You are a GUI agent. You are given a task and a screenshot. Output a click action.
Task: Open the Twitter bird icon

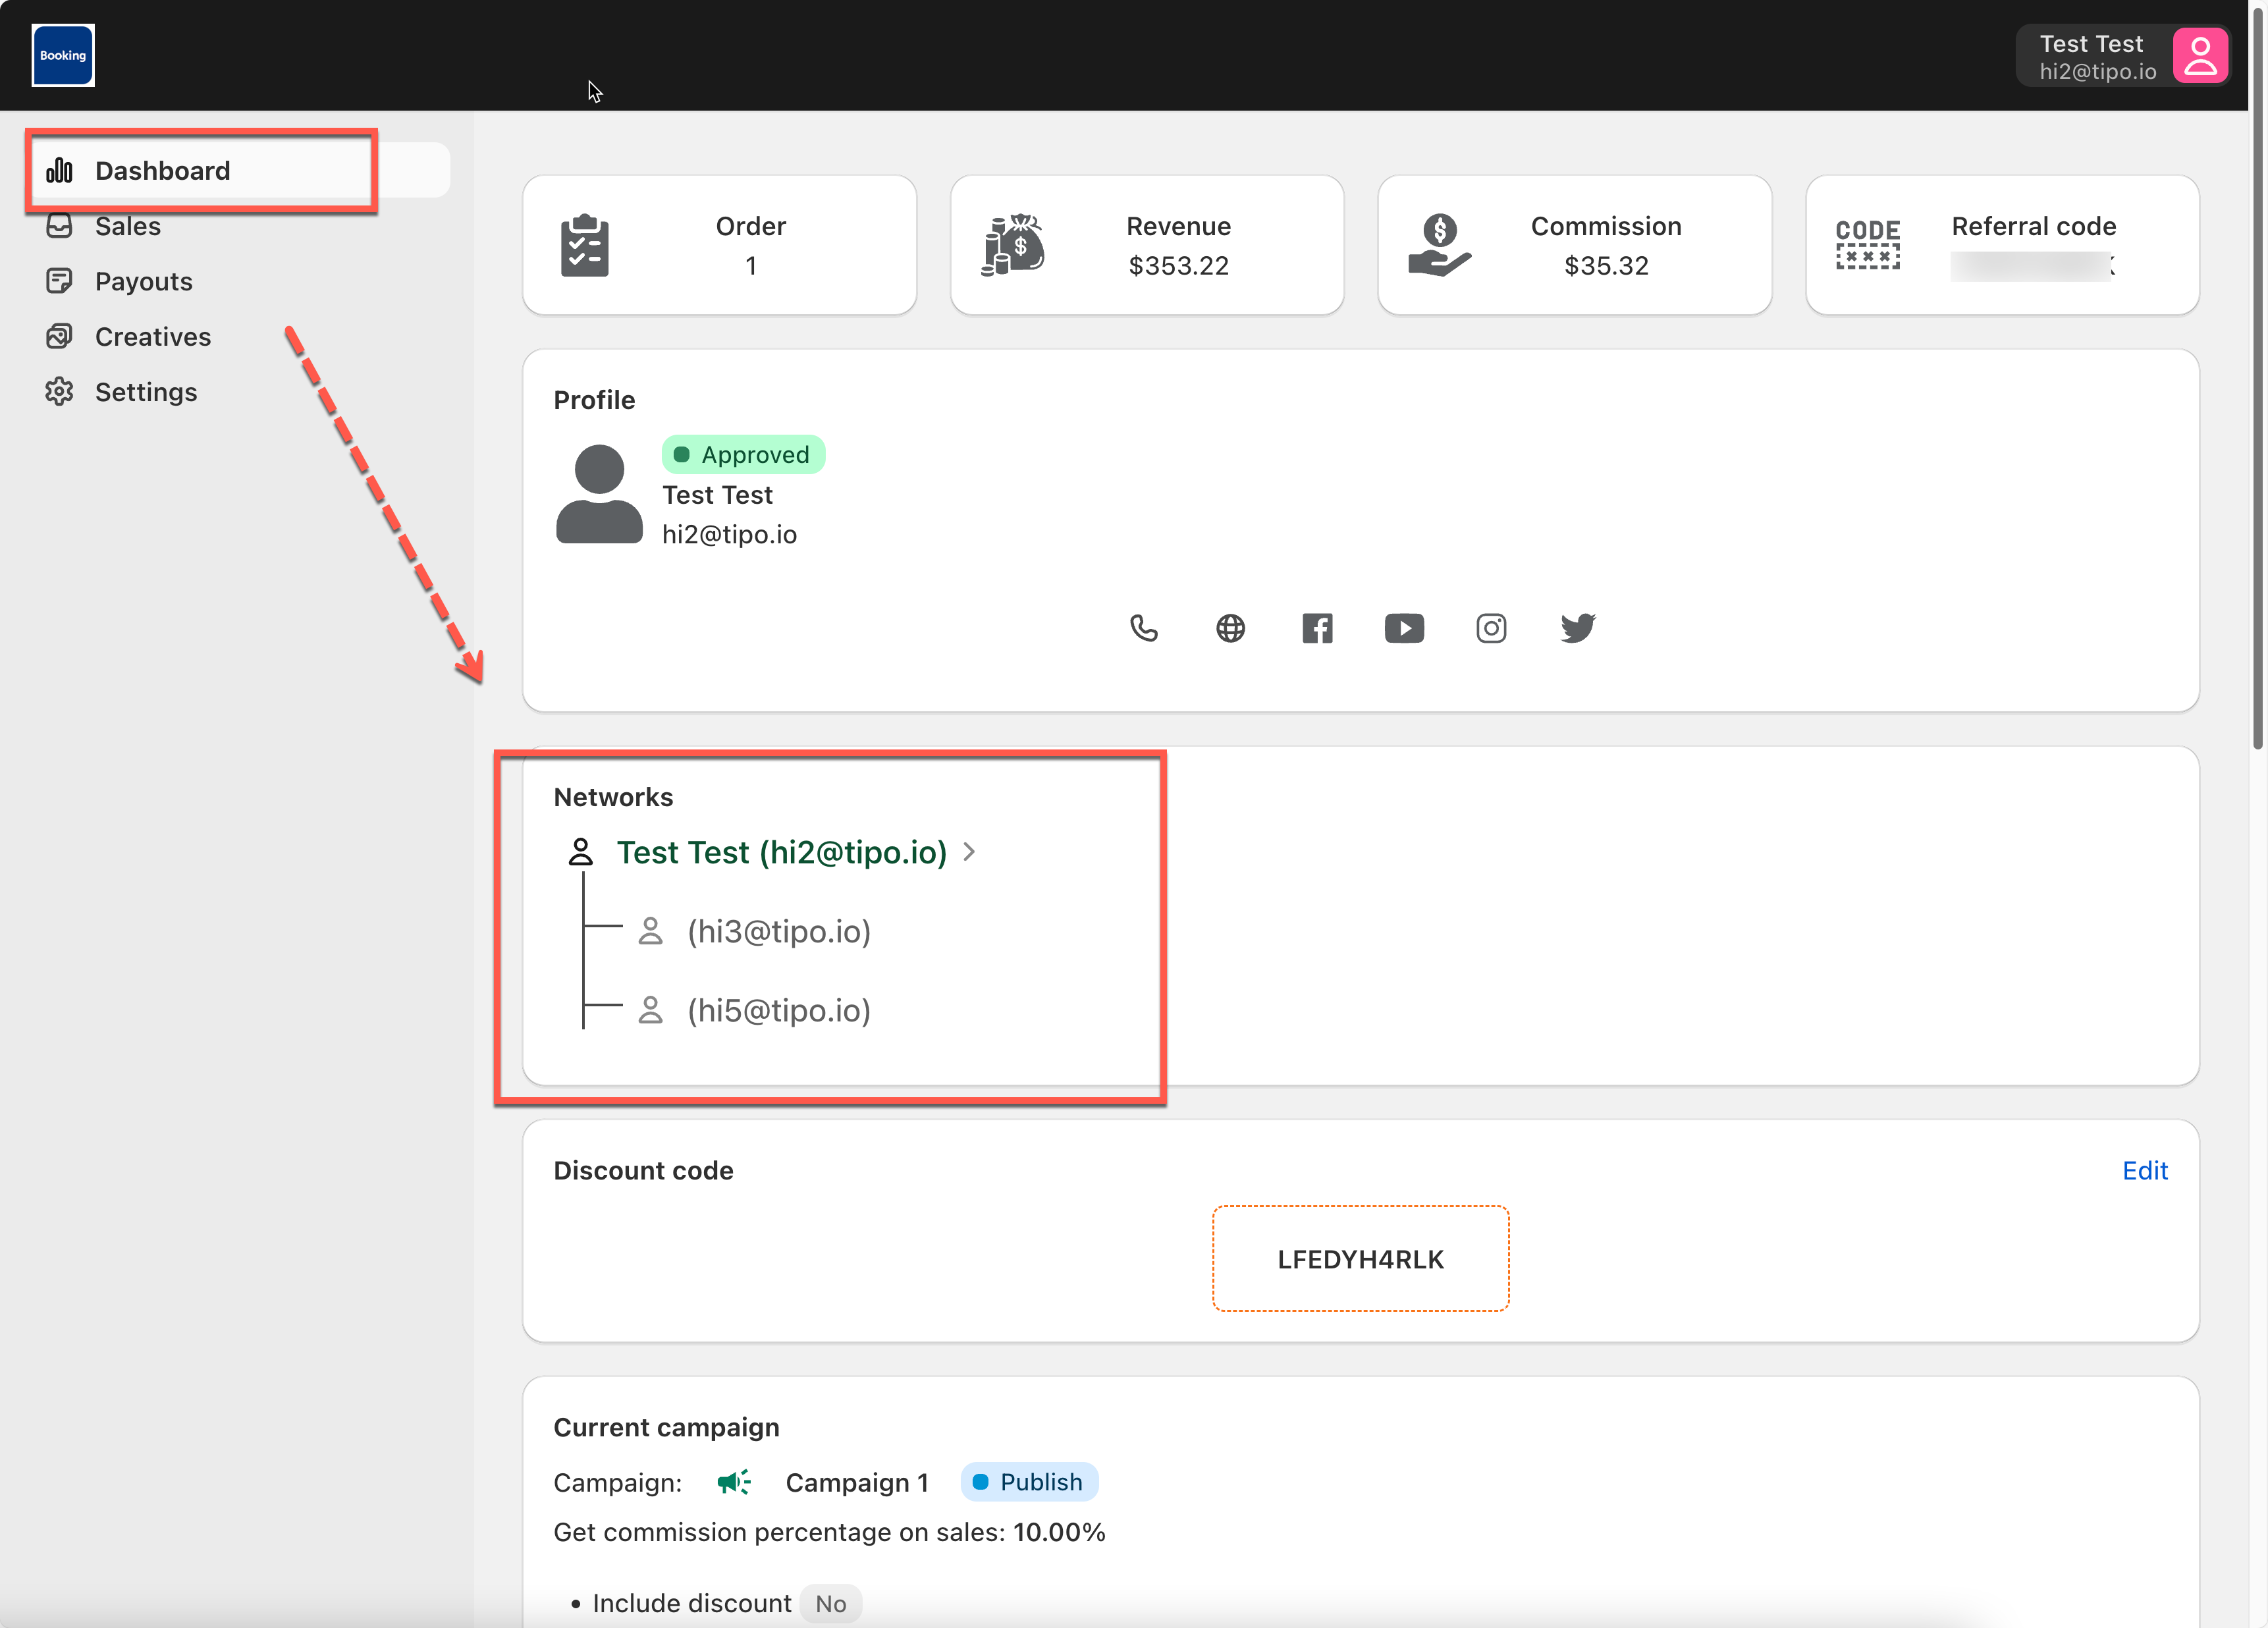pos(1578,628)
